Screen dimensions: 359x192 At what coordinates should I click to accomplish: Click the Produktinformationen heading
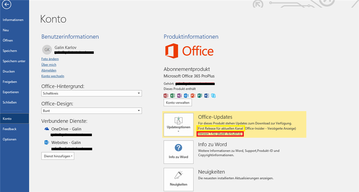click(191, 37)
